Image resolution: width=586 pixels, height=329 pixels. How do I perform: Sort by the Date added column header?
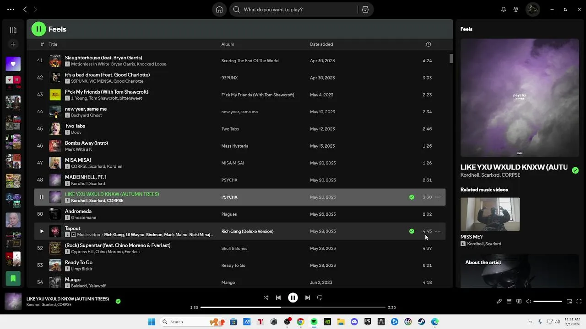pyautogui.click(x=321, y=44)
